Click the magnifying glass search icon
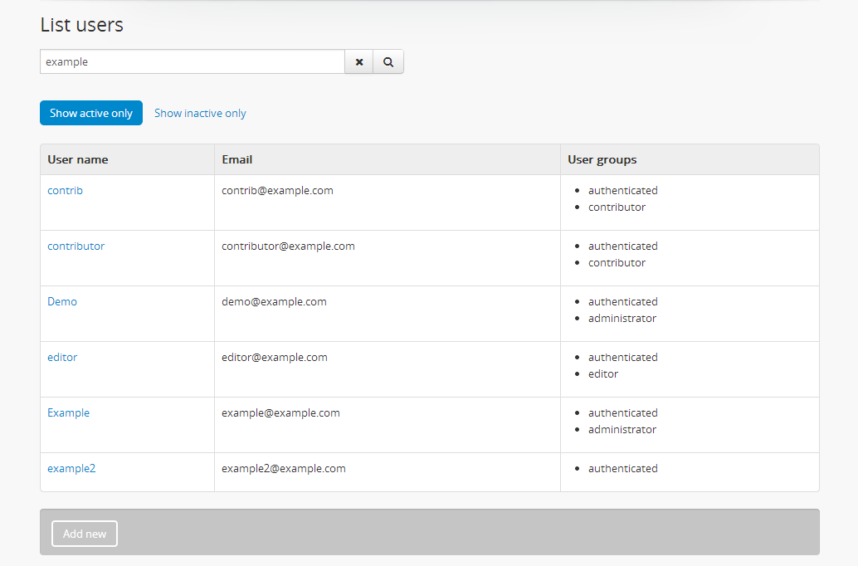This screenshot has height=566, width=858. tap(388, 62)
